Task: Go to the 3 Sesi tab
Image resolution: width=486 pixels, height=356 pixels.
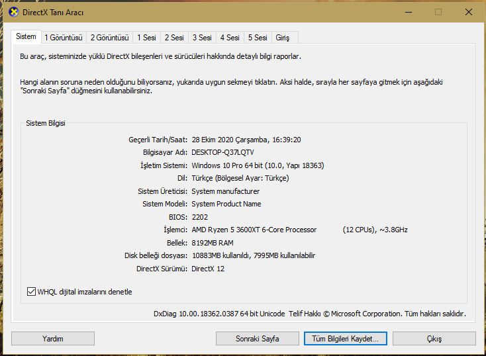Action: point(202,38)
